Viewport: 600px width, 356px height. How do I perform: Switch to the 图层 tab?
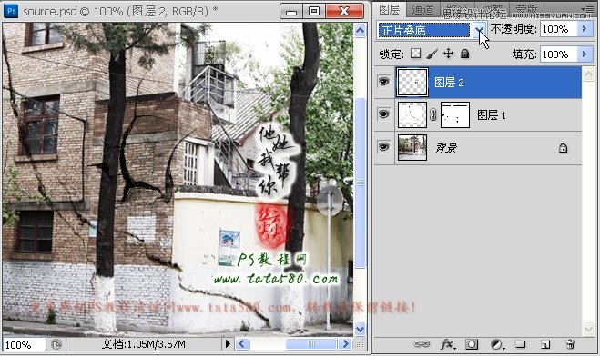point(389,10)
